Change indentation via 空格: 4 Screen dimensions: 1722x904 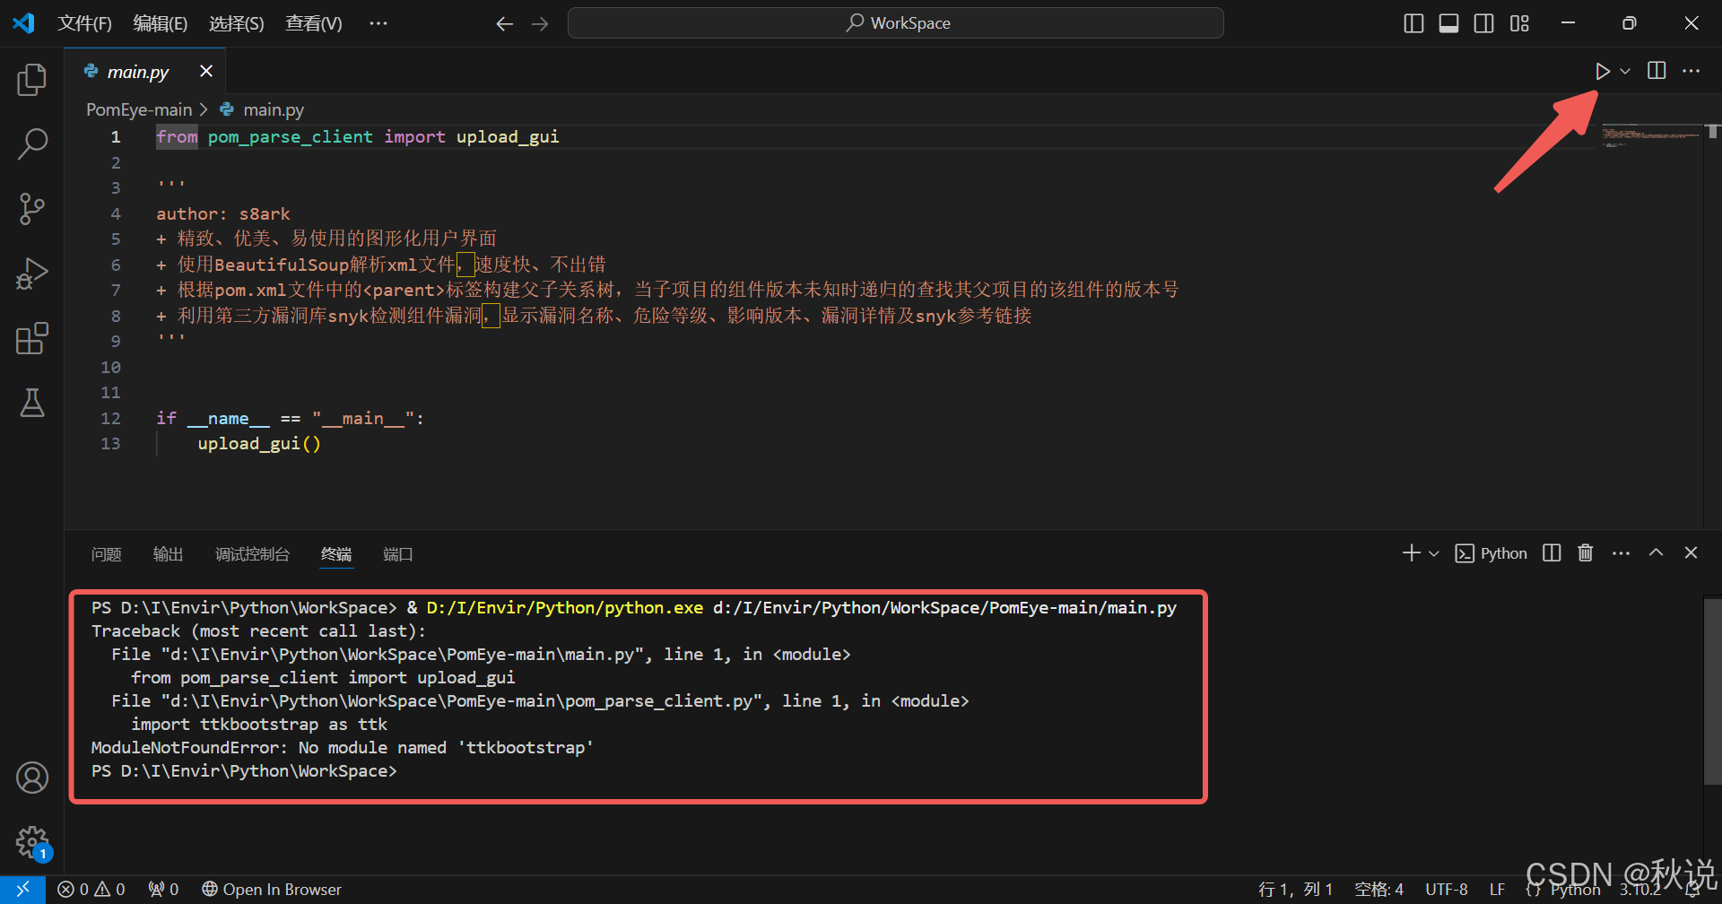tap(1378, 890)
